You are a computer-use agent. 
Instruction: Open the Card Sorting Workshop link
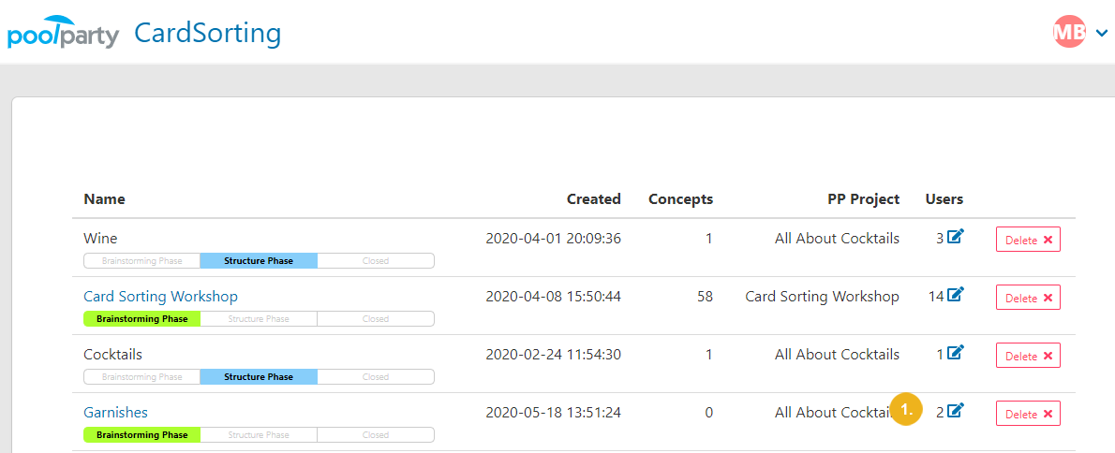pos(161,296)
